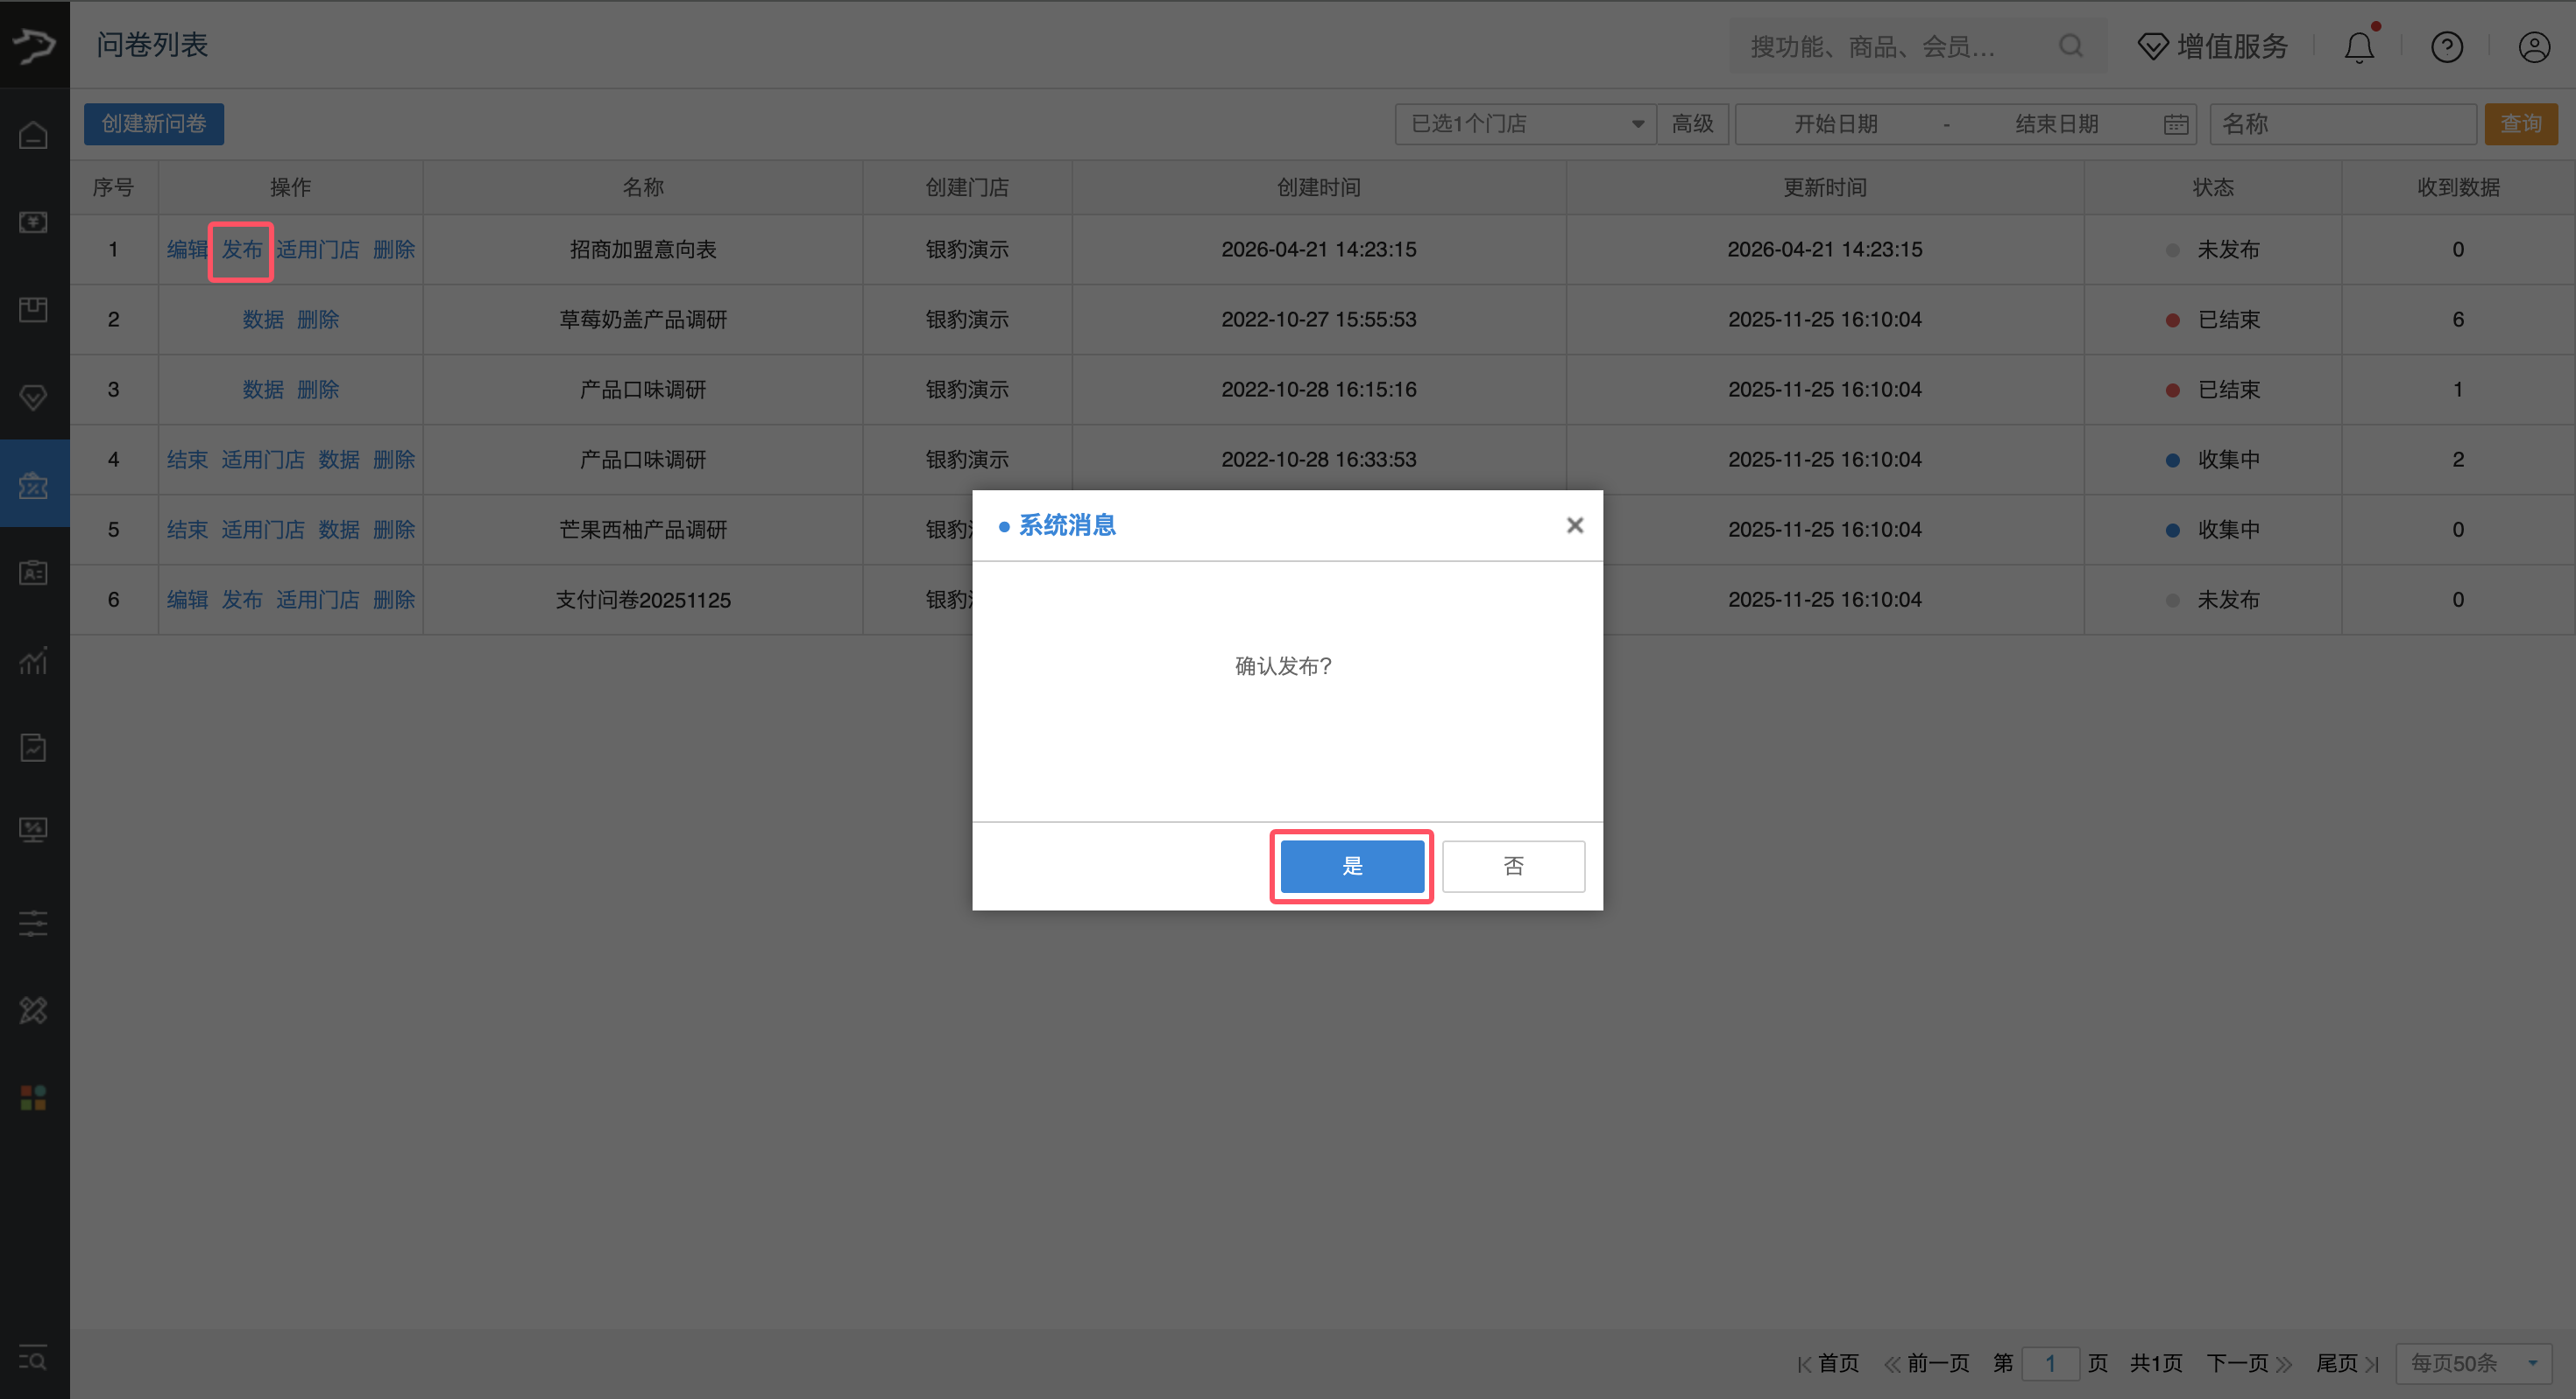Open the settings sliders sidebar icon
Image resolution: width=2576 pixels, height=1399 pixels.
[34, 923]
